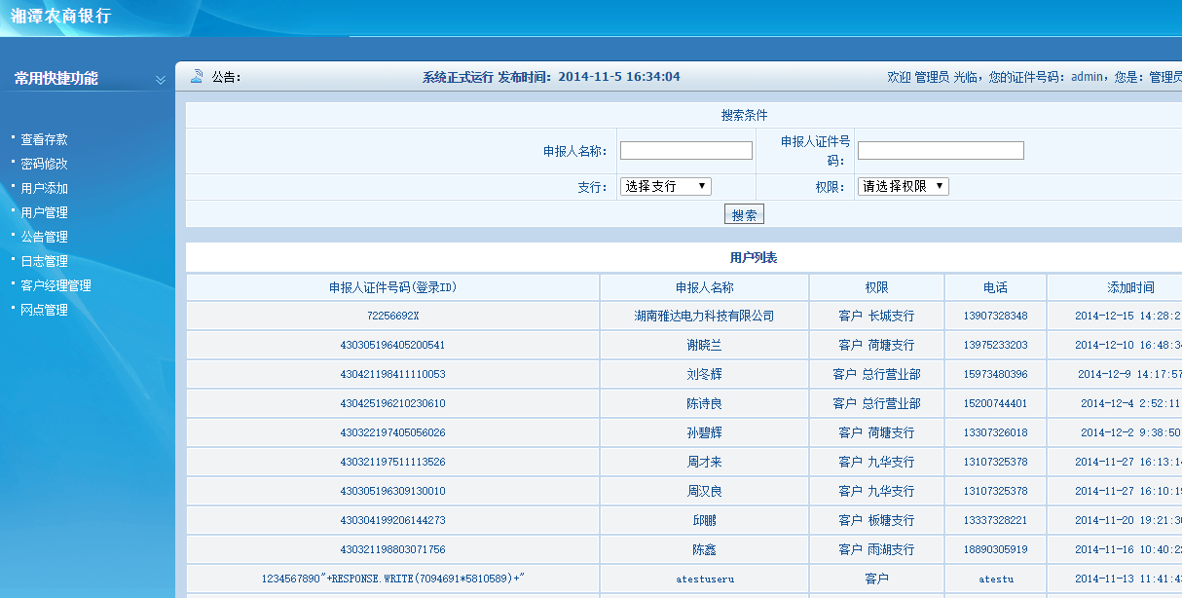The image size is (1182, 598).
Task: Click phone number 13307326018
Action: [x=996, y=433]
